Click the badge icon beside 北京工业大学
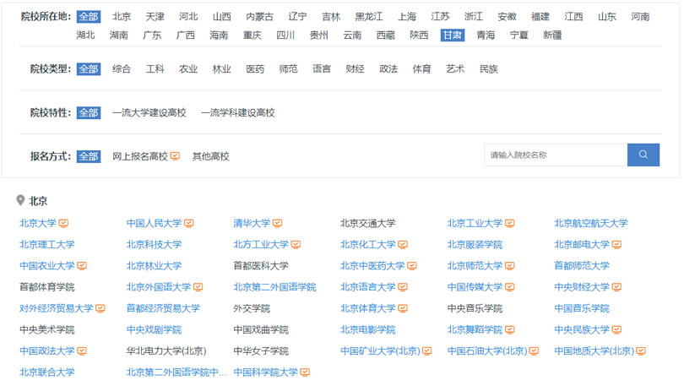 509,223
